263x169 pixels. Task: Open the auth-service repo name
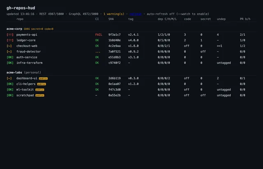tap(27, 57)
